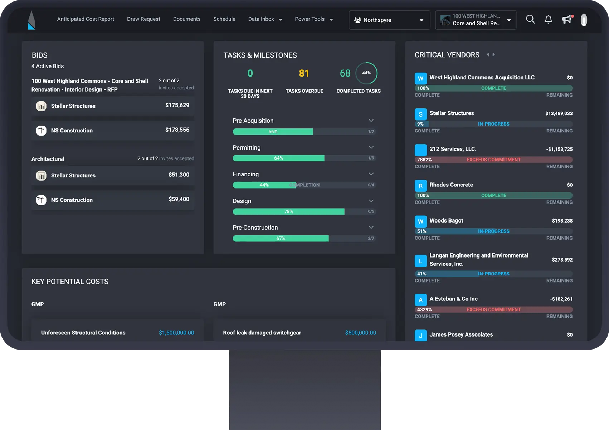The height and width of the screenshot is (430, 609).
Task: Open the project selector showing Core and Shell
Action: [476, 20]
